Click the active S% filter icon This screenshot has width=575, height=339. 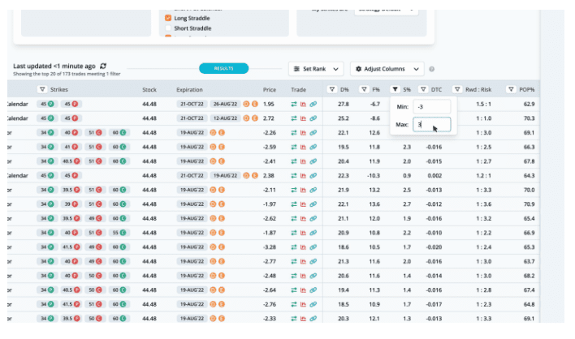pyautogui.click(x=395, y=89)
